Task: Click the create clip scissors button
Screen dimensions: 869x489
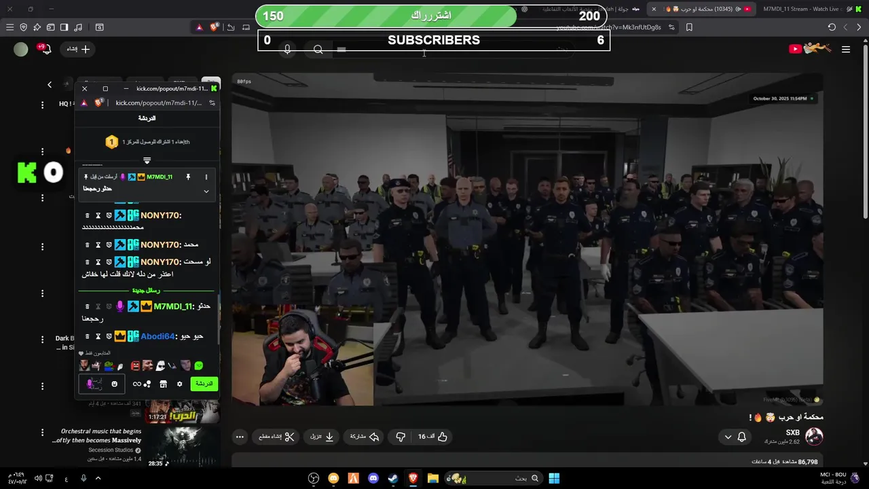Action: point(276,437)
